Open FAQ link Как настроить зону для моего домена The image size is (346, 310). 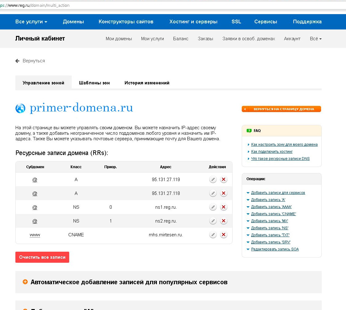coord(284,145)
